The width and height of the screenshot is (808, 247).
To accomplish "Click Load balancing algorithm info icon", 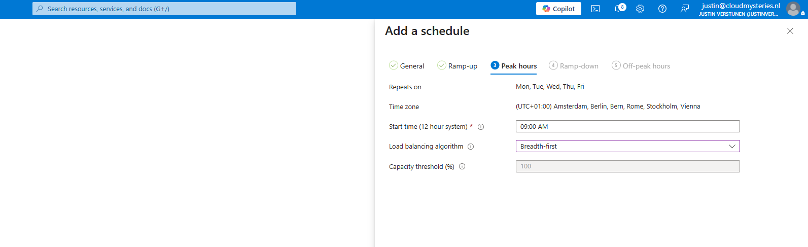I will [471, 147].
